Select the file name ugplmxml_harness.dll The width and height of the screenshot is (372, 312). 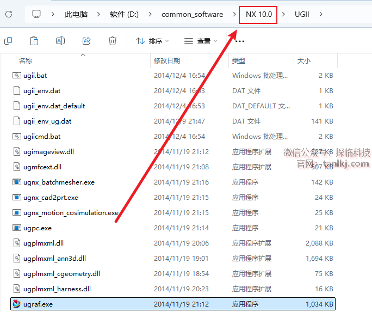click(x=57, y=289)
